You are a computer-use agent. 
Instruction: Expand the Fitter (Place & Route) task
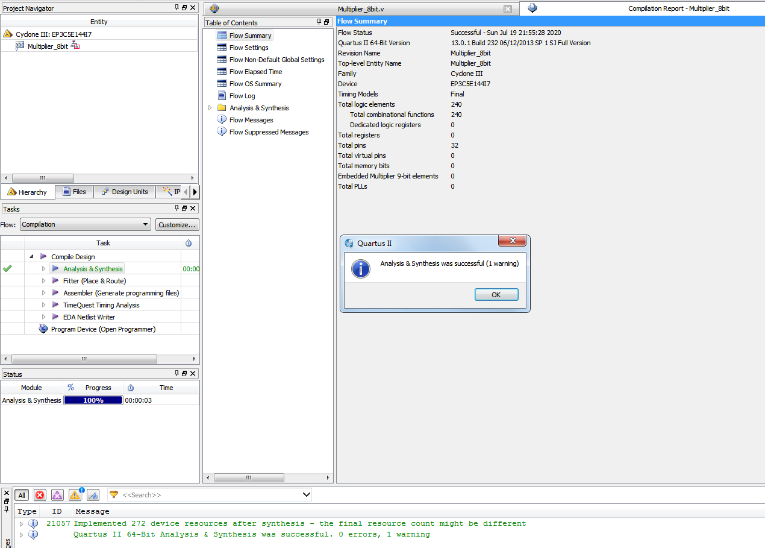tap(43, 281)
